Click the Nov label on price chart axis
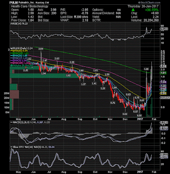 point(110,119)
